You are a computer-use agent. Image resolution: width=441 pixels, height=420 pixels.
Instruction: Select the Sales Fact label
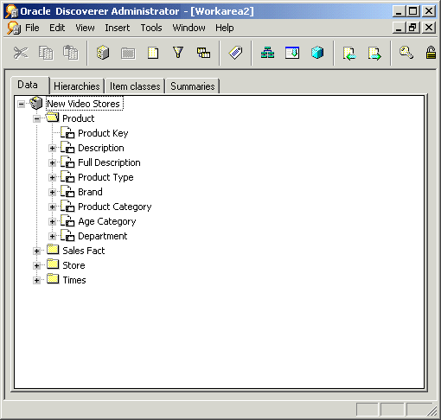click(84, 251)
